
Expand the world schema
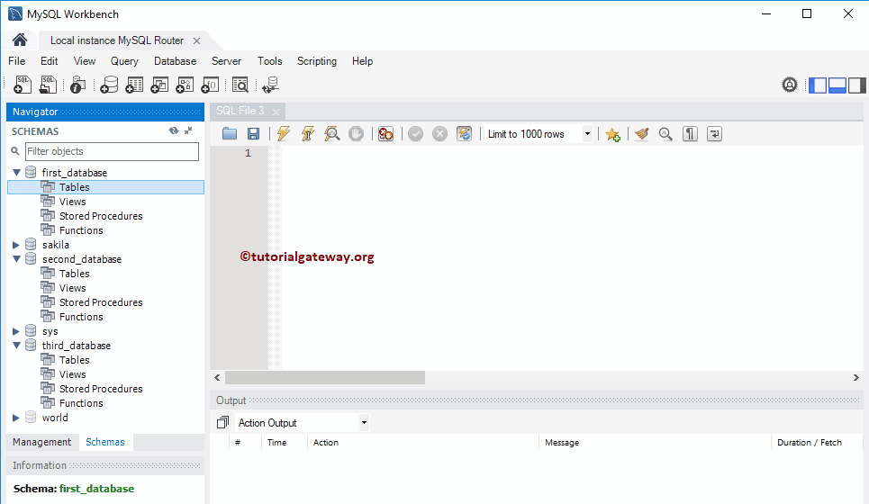[16, 418]
